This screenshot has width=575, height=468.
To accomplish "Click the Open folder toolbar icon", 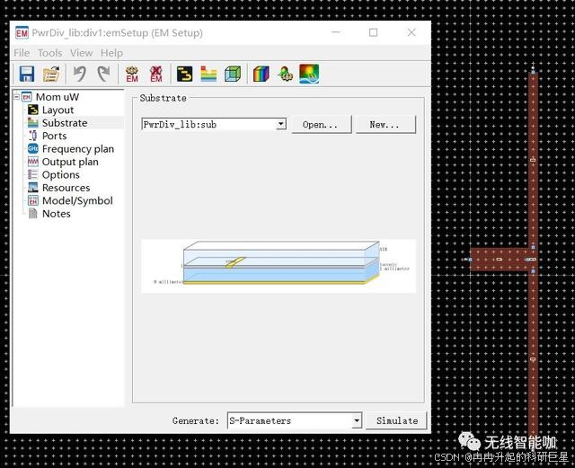I will click(x=51, y=74).
